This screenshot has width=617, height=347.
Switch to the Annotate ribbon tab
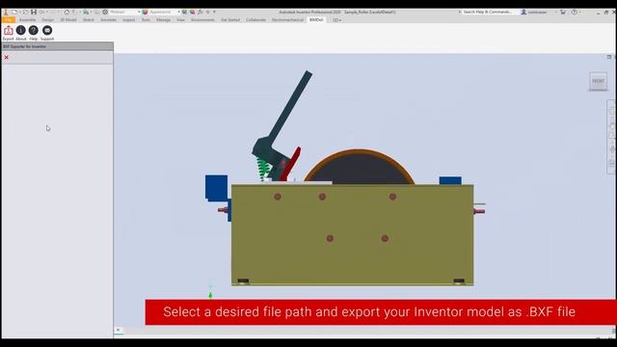click(108, 19)
